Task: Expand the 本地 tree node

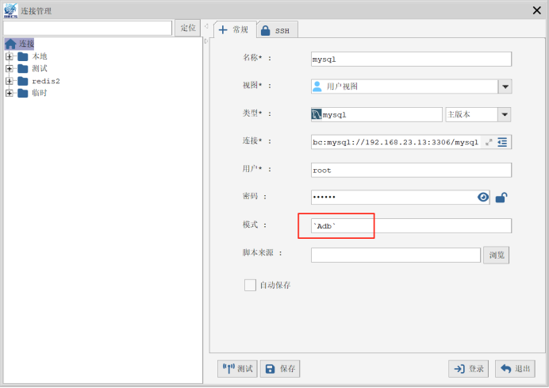Action: pos(10,56)
